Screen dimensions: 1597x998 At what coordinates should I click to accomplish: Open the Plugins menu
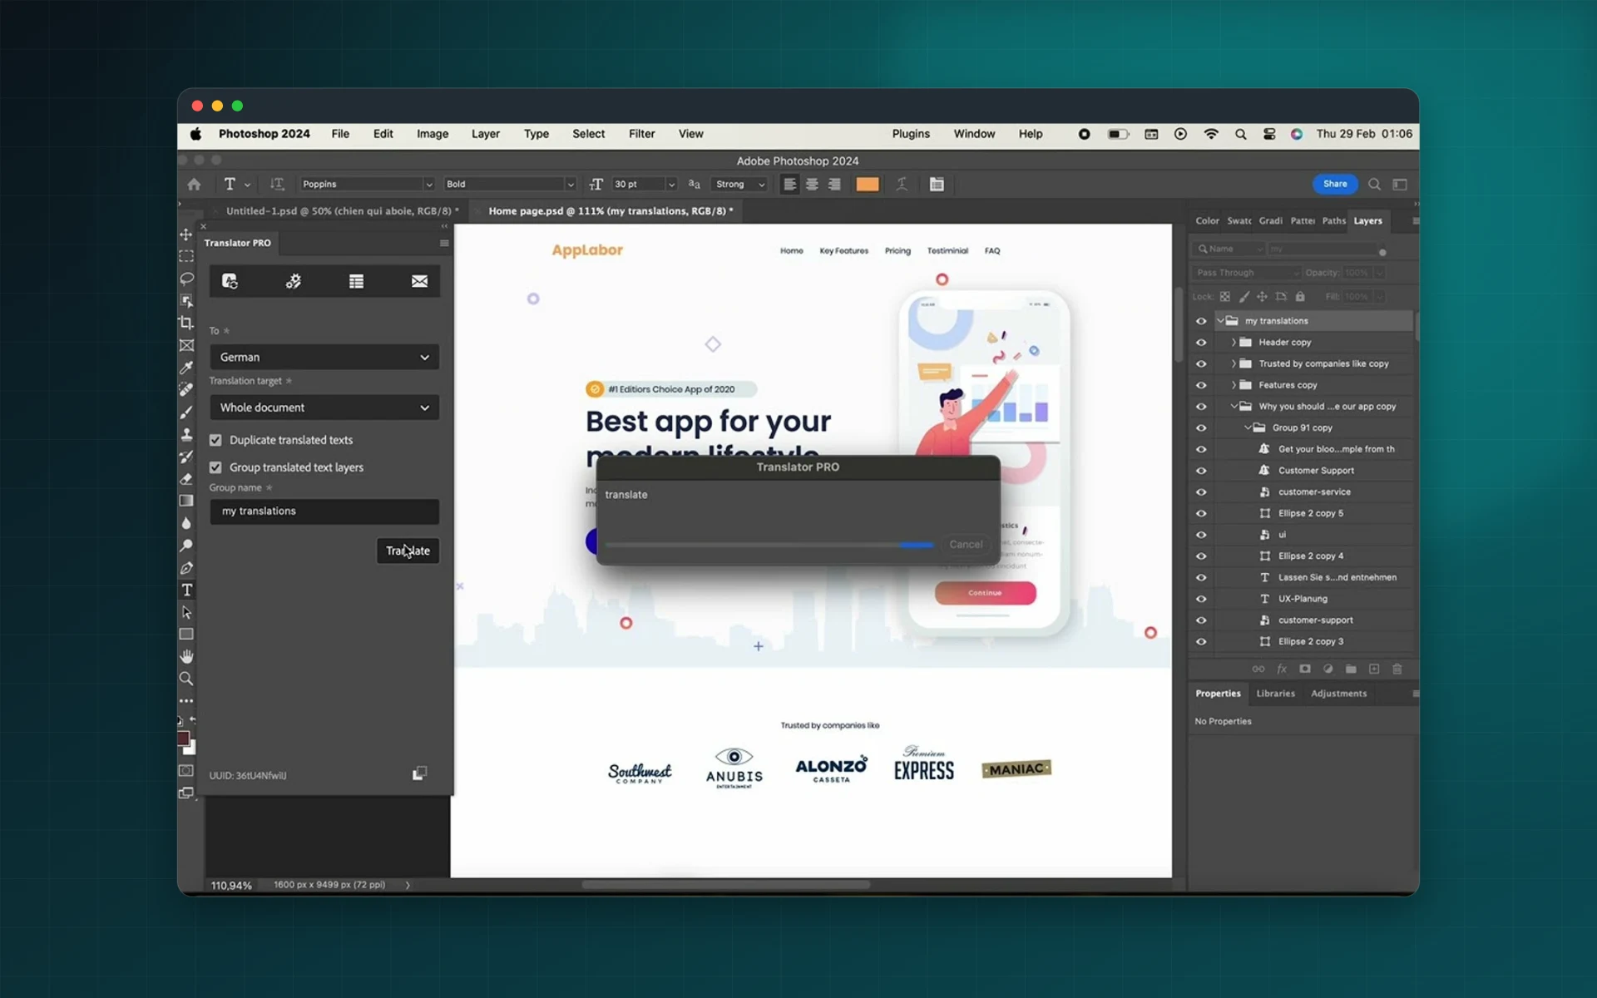tap(911, 134)
